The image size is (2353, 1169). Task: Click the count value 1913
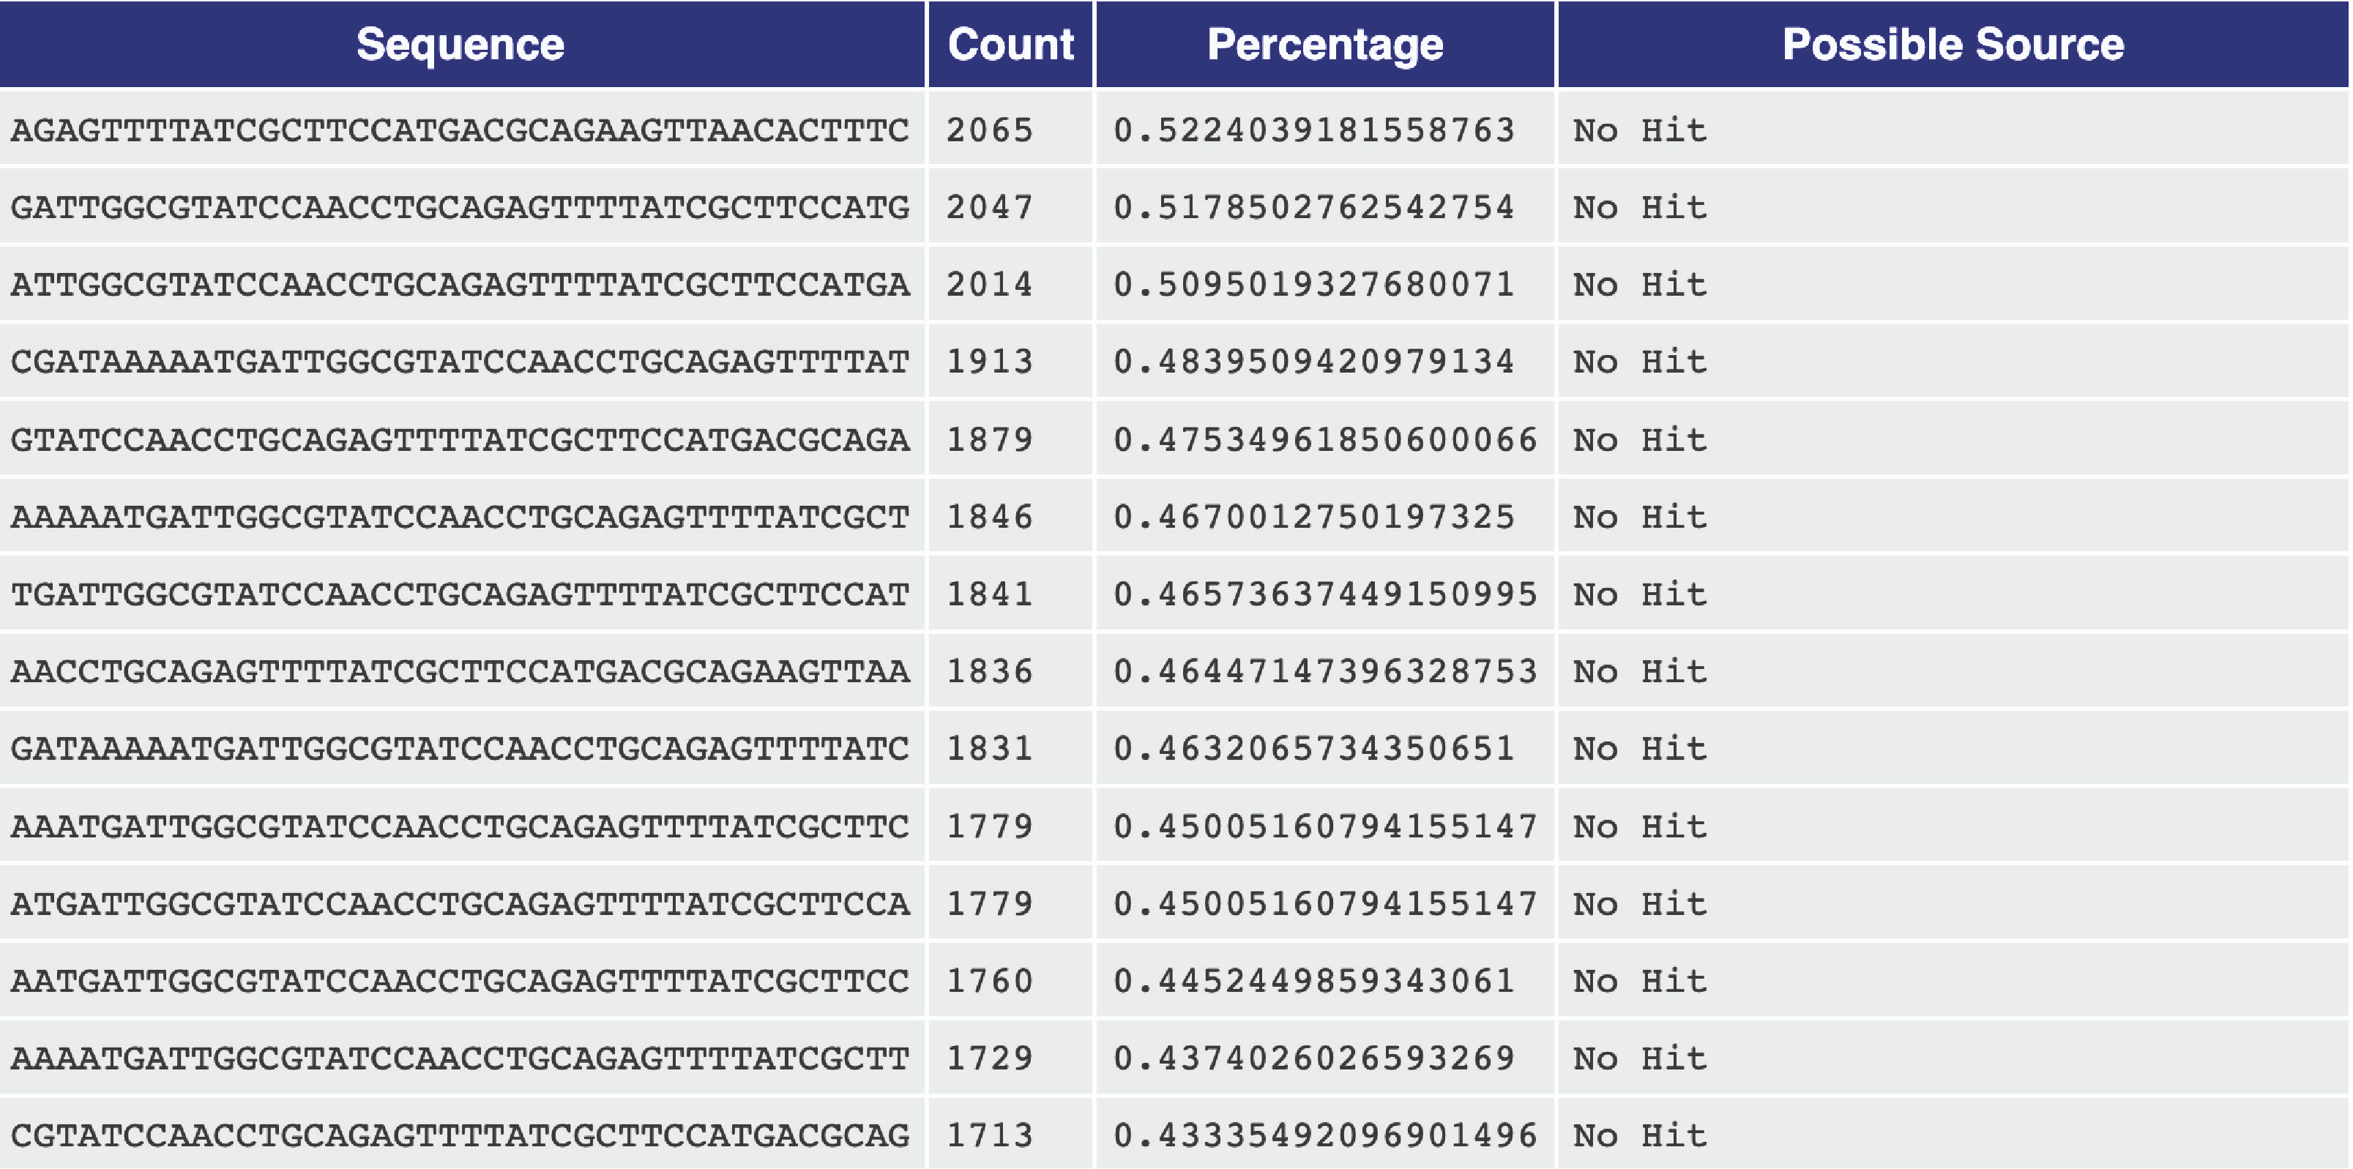point(989,362)
